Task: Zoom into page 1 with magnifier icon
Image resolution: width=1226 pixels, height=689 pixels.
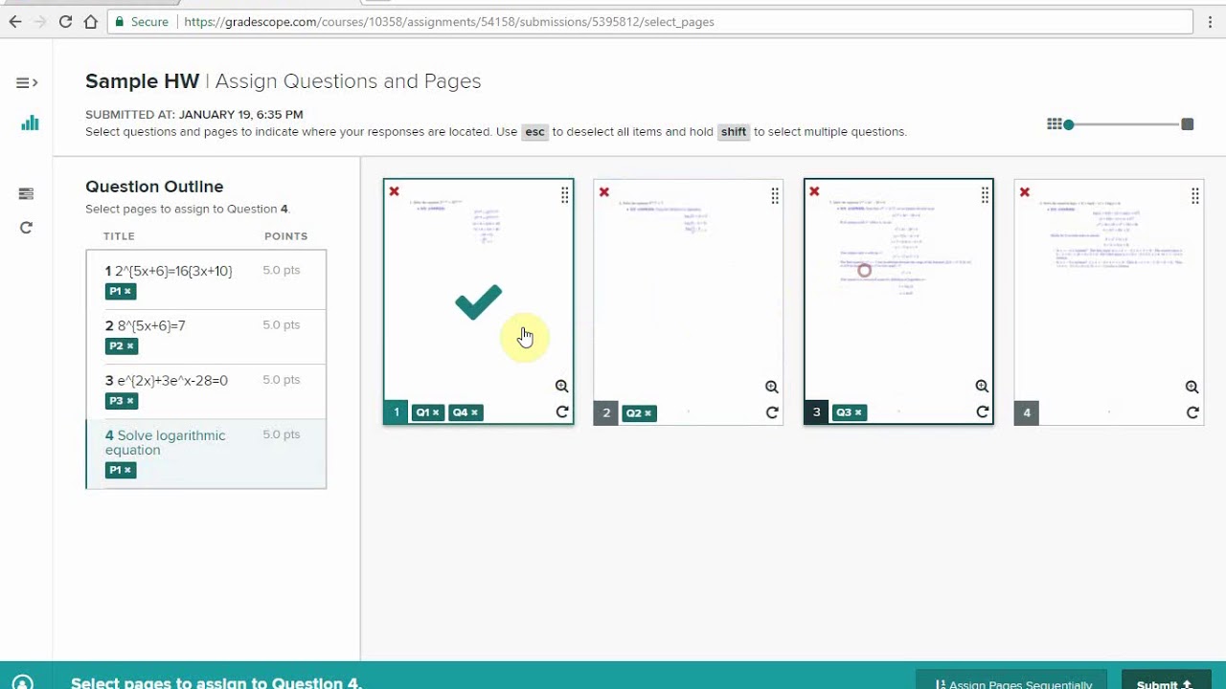Action: point(561,387)
